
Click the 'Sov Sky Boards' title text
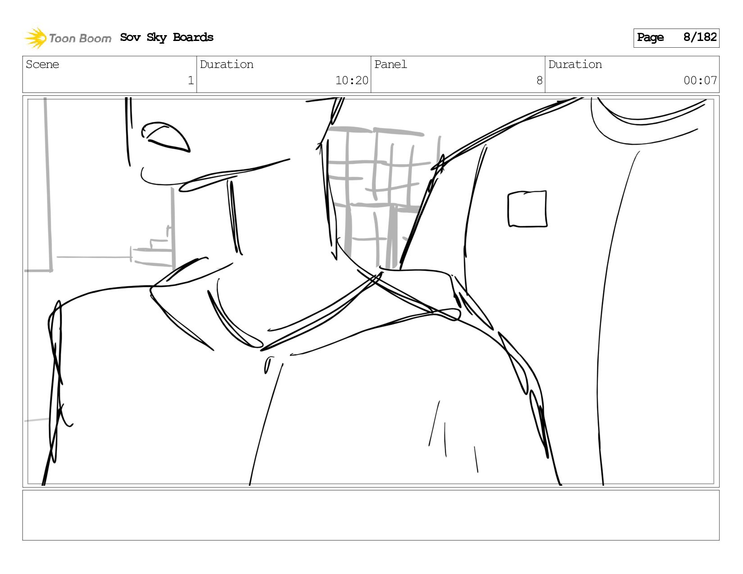click(167, 37)
